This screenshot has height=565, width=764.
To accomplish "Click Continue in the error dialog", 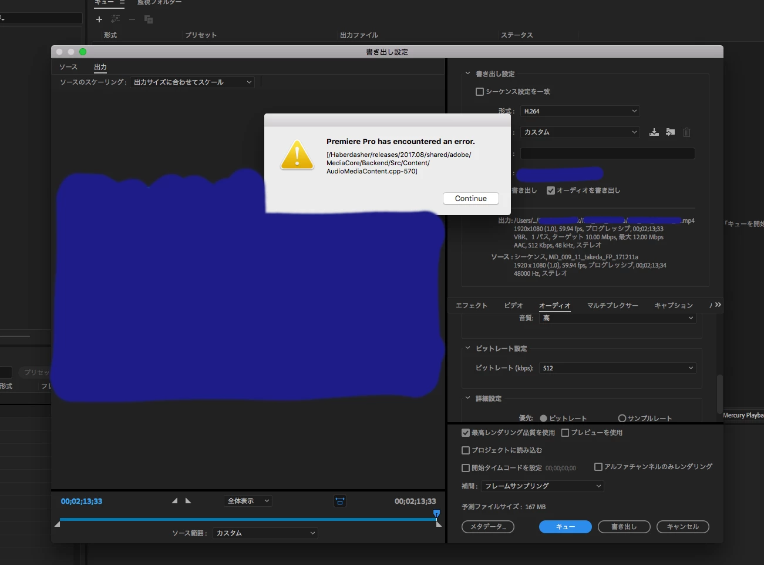I will 471,199.
